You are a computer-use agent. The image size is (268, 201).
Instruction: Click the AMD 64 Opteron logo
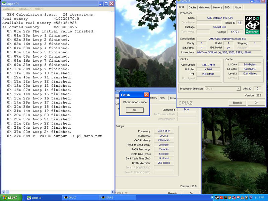tap(252, 25)
